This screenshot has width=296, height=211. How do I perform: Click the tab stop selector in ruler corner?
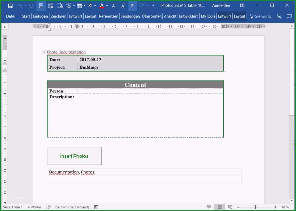click(x=5, y=27)
